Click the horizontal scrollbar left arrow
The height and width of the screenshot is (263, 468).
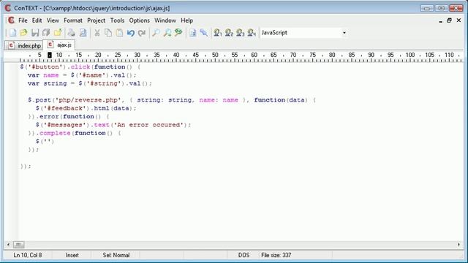[x=8, y=245]
